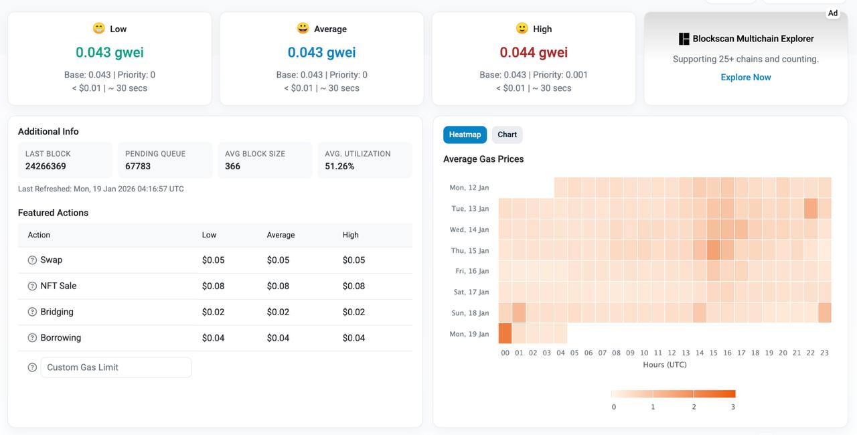The width and height of the screenshot is (857, 435).
Task: Click the Average gas price smiley emoji
Action: coord(303,28)
